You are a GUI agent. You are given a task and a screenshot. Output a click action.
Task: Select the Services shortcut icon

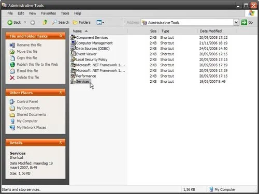coord(73,81)
